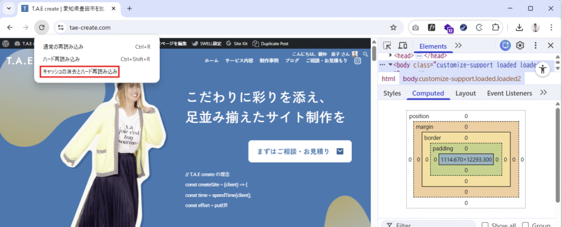Toggle the device toolbar icon
This screenshot has height=227, width=562.
(x=402, y=46)
